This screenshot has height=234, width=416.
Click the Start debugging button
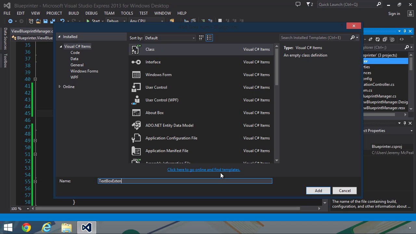(93, 21)
